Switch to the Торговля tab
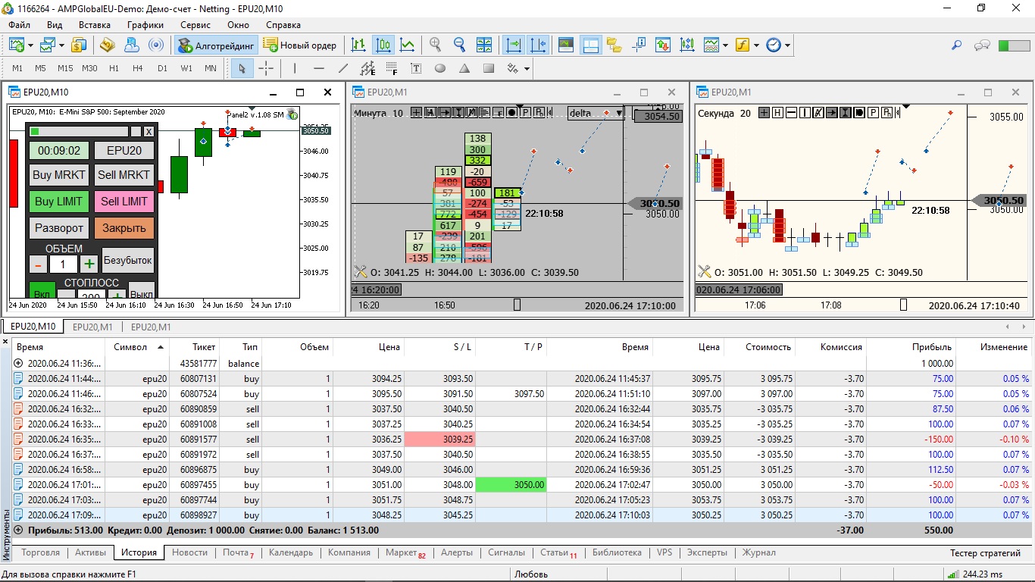Screen dimensions: 1035x582 [x=41, y=552]
